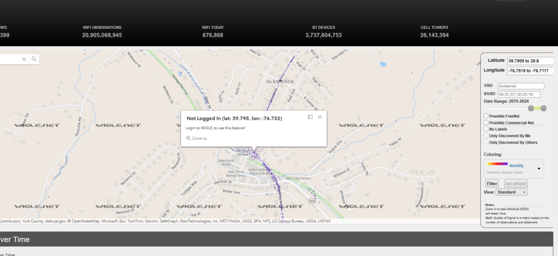Enable the Possible FreeNet checkbox
This screenshot has height=256, width=558.
pos(486,116)
